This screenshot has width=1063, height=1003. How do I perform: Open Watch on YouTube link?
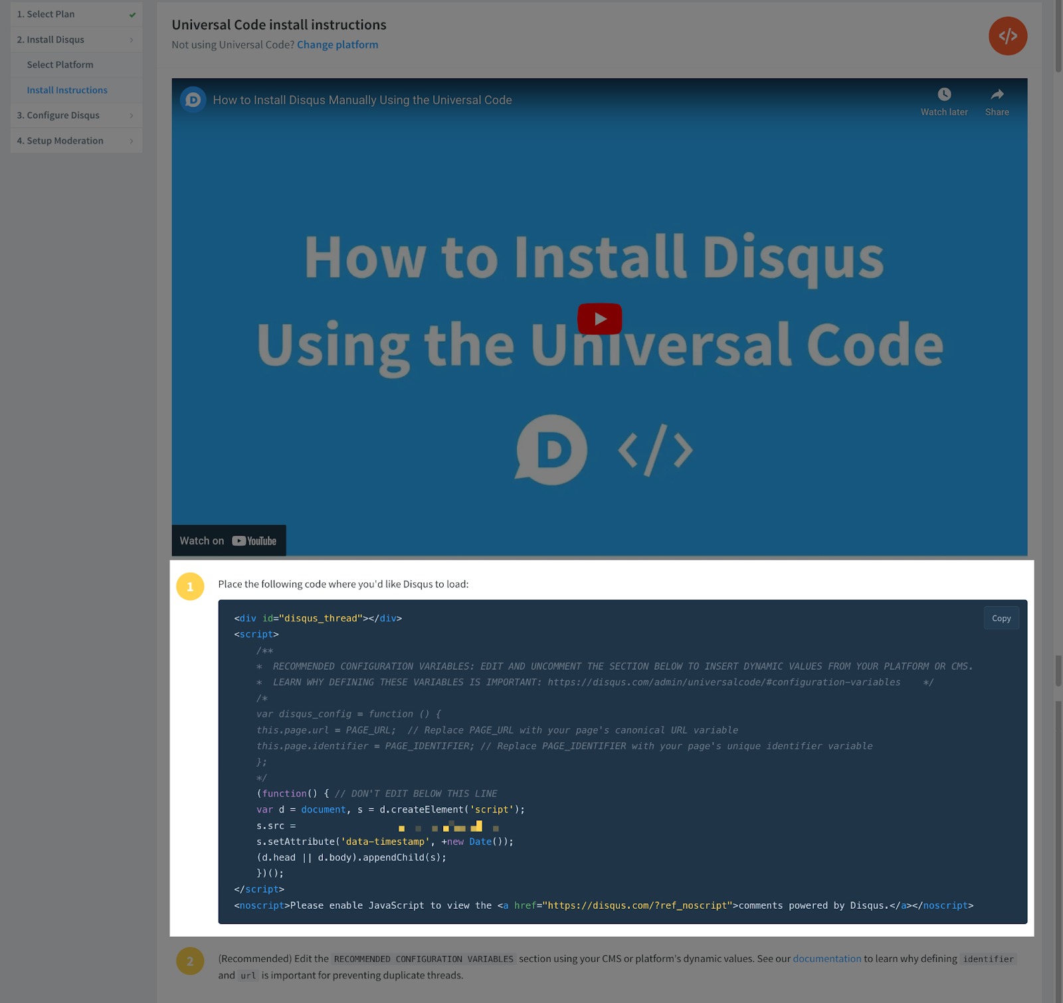(229, 540)
